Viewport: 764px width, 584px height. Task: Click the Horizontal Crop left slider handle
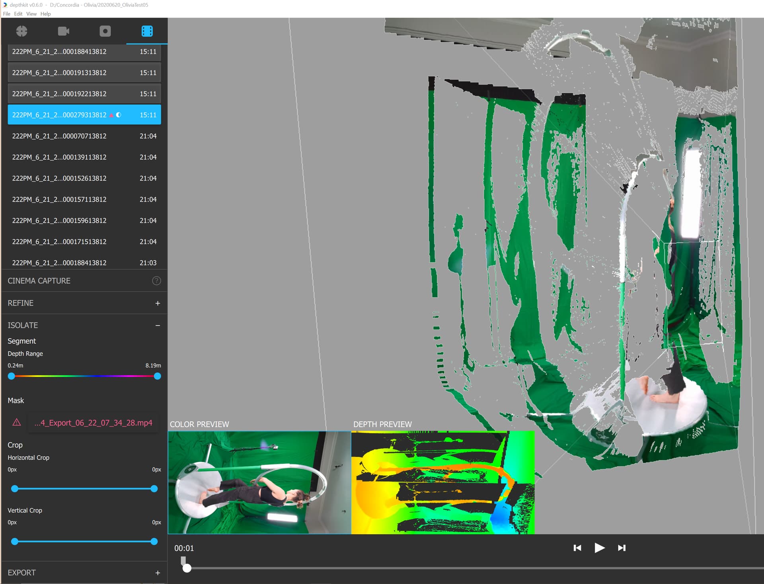click(15, 489)
